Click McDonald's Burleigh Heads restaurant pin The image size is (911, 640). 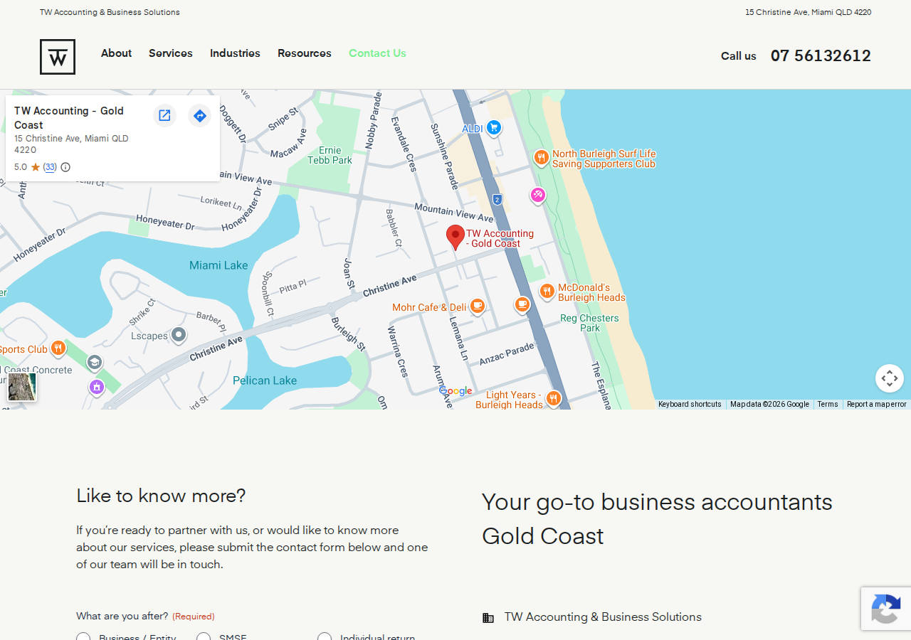click(547, 291)
